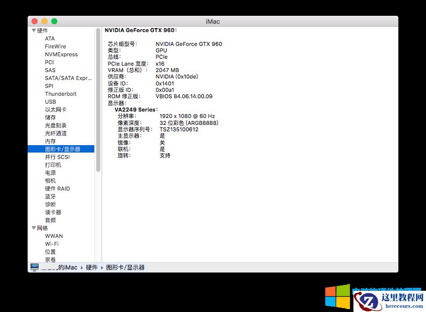The image size is (426, 312).
Task: Select 蓝牙 Bluetooth entry
Action: click(50, 196)
